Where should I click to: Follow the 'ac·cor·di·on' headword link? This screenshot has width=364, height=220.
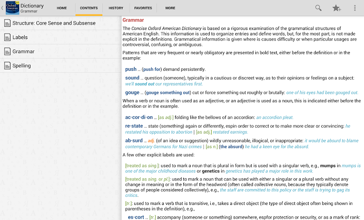(x=139, y=117)
